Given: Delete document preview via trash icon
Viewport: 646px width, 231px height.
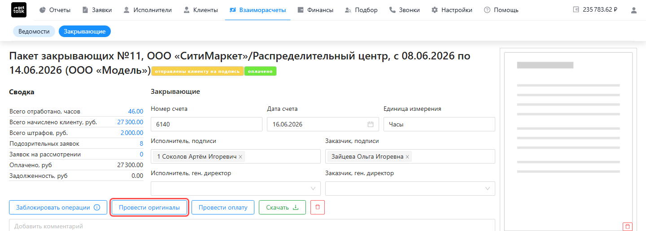Looking at the screenshot, I should pyautogui.click(x=627, y=227).
